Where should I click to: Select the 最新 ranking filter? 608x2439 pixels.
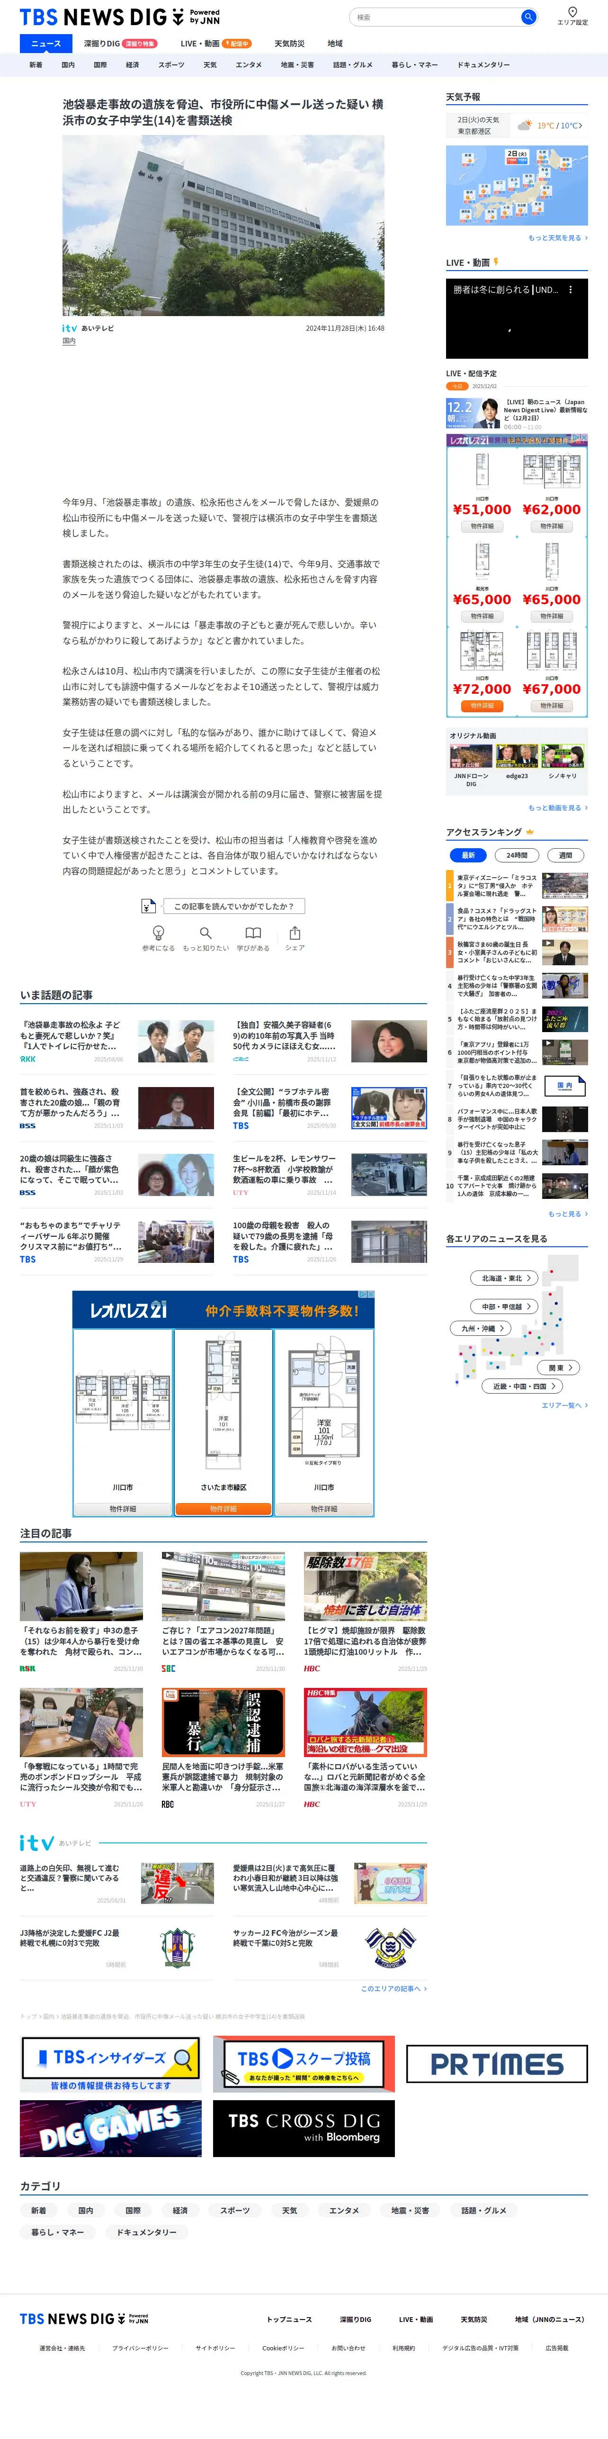pos(468,855)
